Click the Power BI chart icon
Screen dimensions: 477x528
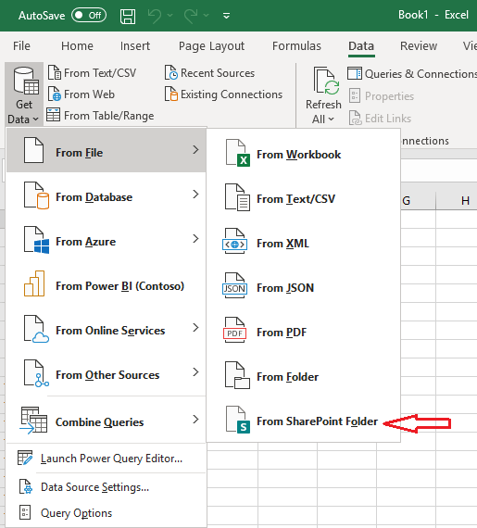(34, 283)
